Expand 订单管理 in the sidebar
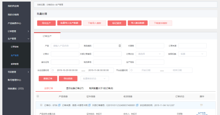This screenshot has width=220, height=115. [17, 31]
